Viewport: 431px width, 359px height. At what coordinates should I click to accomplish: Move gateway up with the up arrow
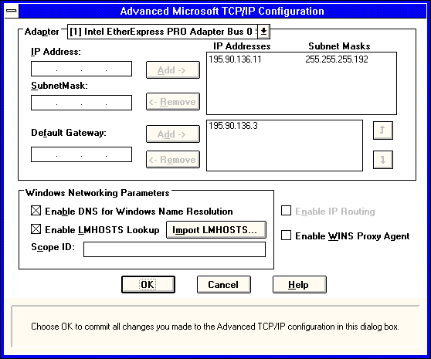pos(383,130)
